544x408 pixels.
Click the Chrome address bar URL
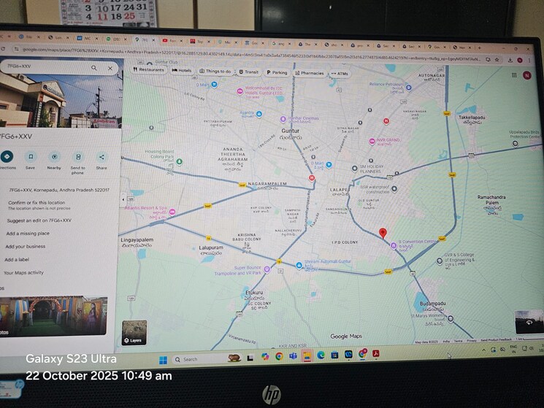(x=251, y=54)
